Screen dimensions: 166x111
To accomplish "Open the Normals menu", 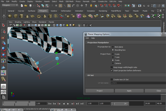I will click(86, 1).
